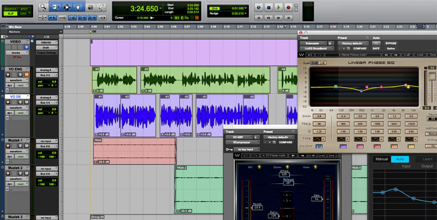
Task: Mute the VO ENG track
Action: coord(27,74)
